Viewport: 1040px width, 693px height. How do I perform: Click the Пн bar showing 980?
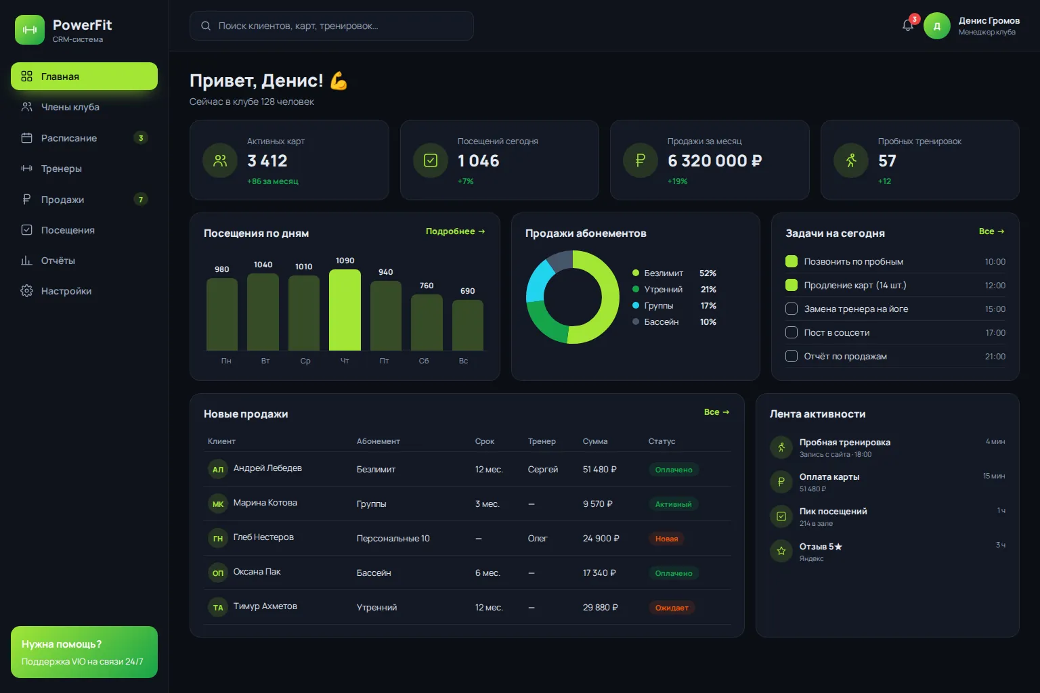point(222,314)
